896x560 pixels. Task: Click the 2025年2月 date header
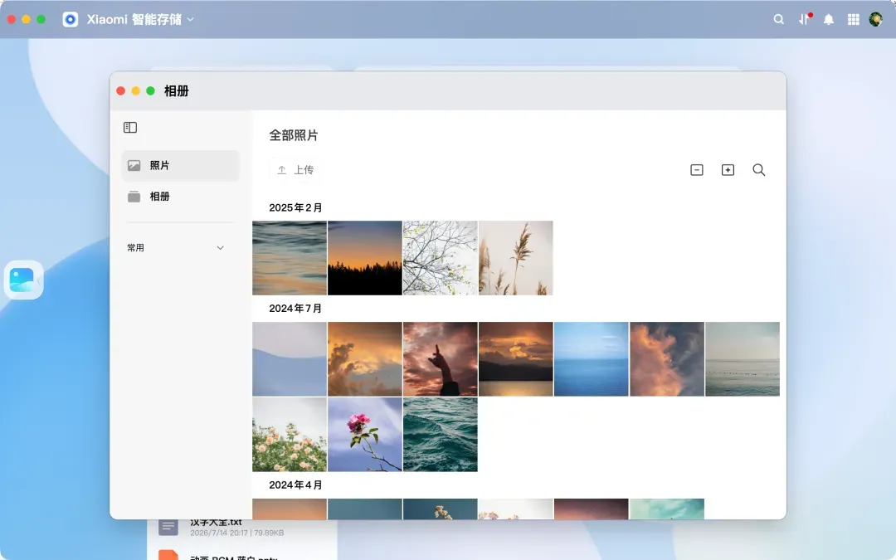[x=295, y=207]
